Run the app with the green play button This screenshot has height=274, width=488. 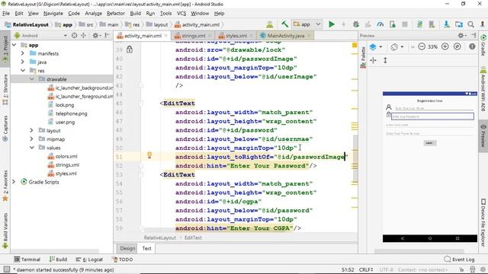(x=332, y=24)
